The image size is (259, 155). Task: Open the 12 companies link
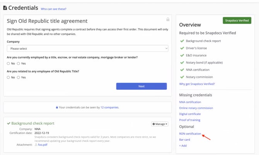(x=109, y=107)
